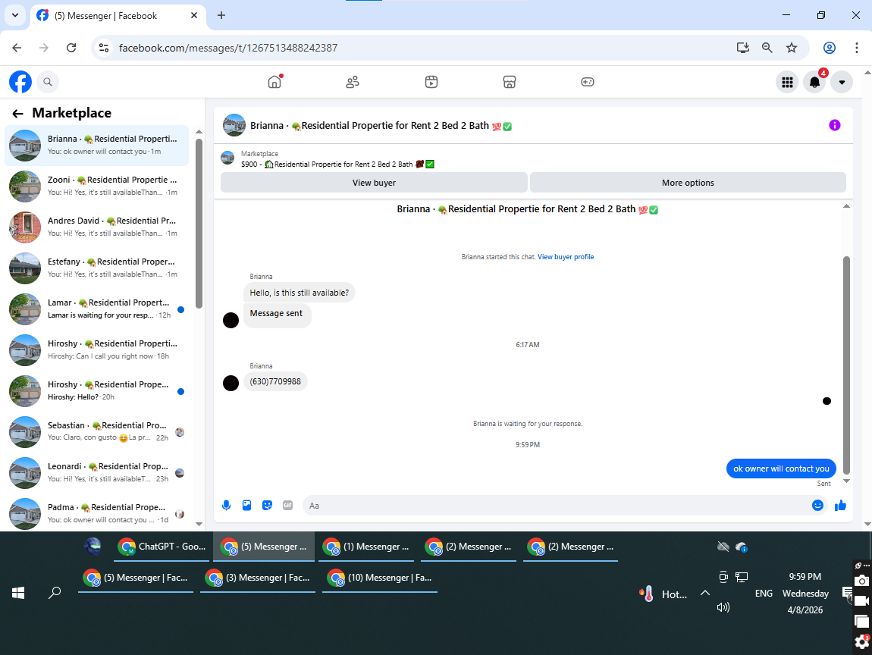The width and height of the screenshot is (872, 655).
Task: Go back with the browser back arrow
Action: coord(17,48)
